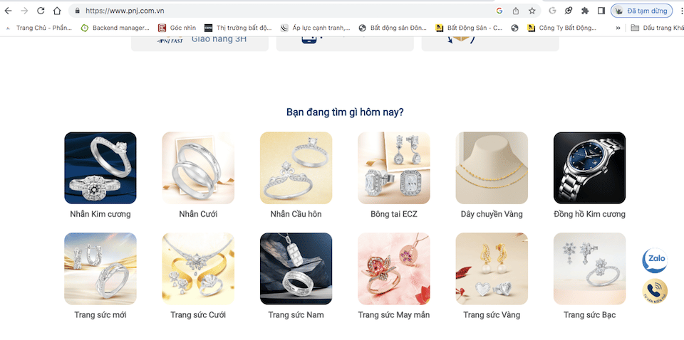Open the browser home page icon
This screenshot has width=684, height=340.
tap(57, 11)
